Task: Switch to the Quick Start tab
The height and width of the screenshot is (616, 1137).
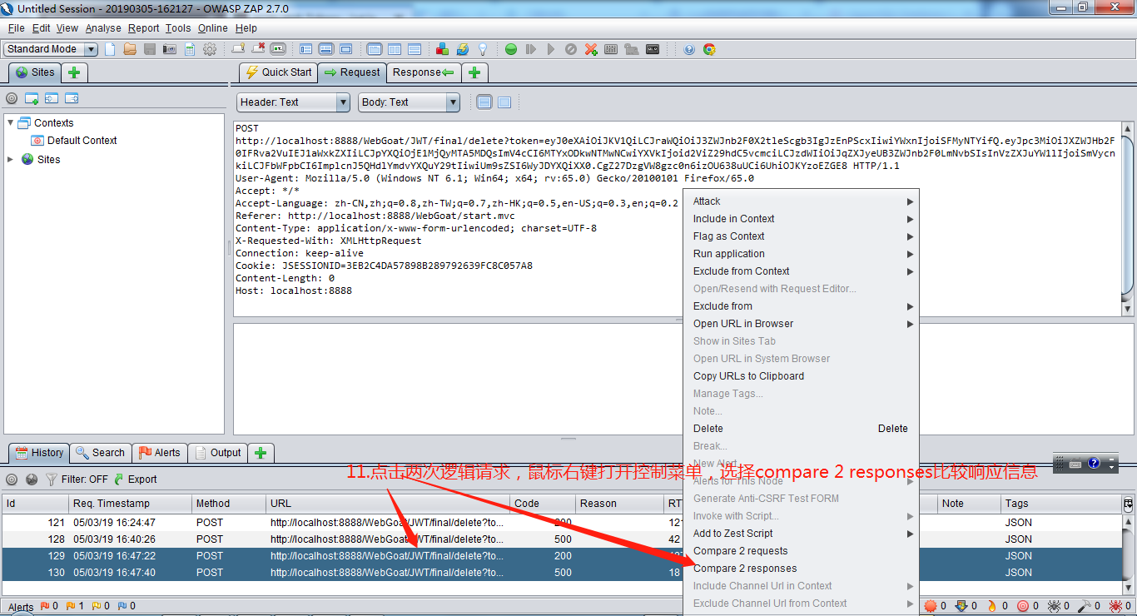Action: pyautogui.click(x=279, y=72)
